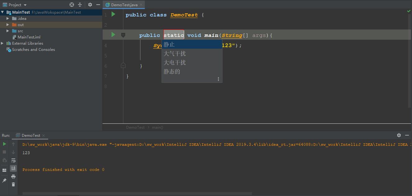Pin the Run tool window
This screenshot has width=412, height=196.
pos(4,180)
